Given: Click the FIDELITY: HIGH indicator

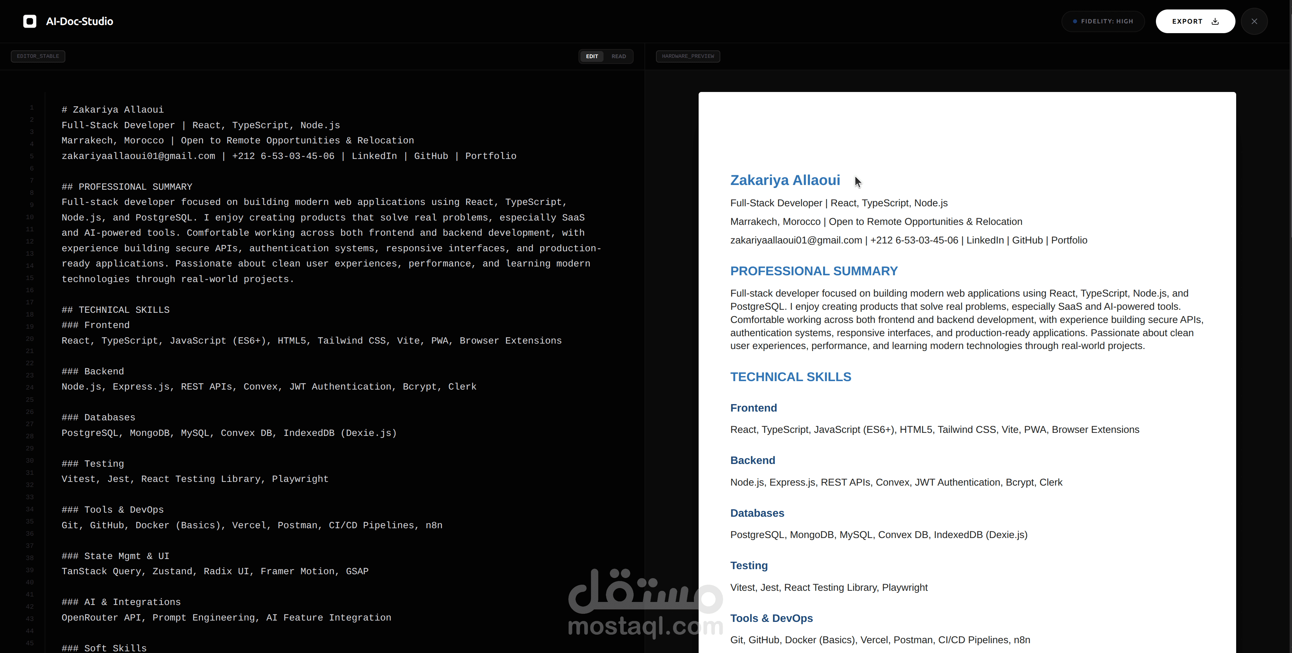Looking at the screenshot, I should (x=1103, y=21).
